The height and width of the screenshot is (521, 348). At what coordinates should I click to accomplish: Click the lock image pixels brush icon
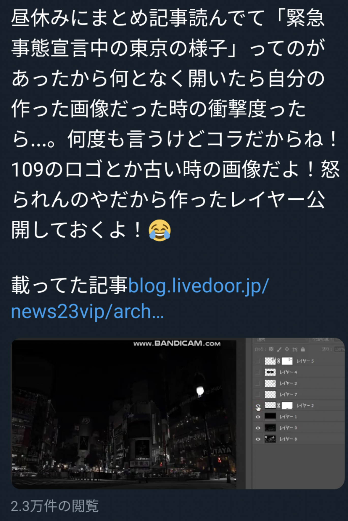point(279,349)
